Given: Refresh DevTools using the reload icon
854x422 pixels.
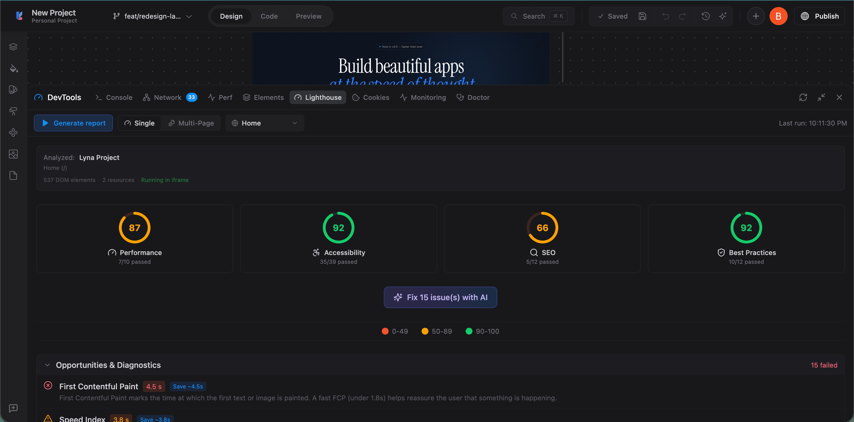Looking at the screenshot, I should pyautogui.click(x=803, y=97).
